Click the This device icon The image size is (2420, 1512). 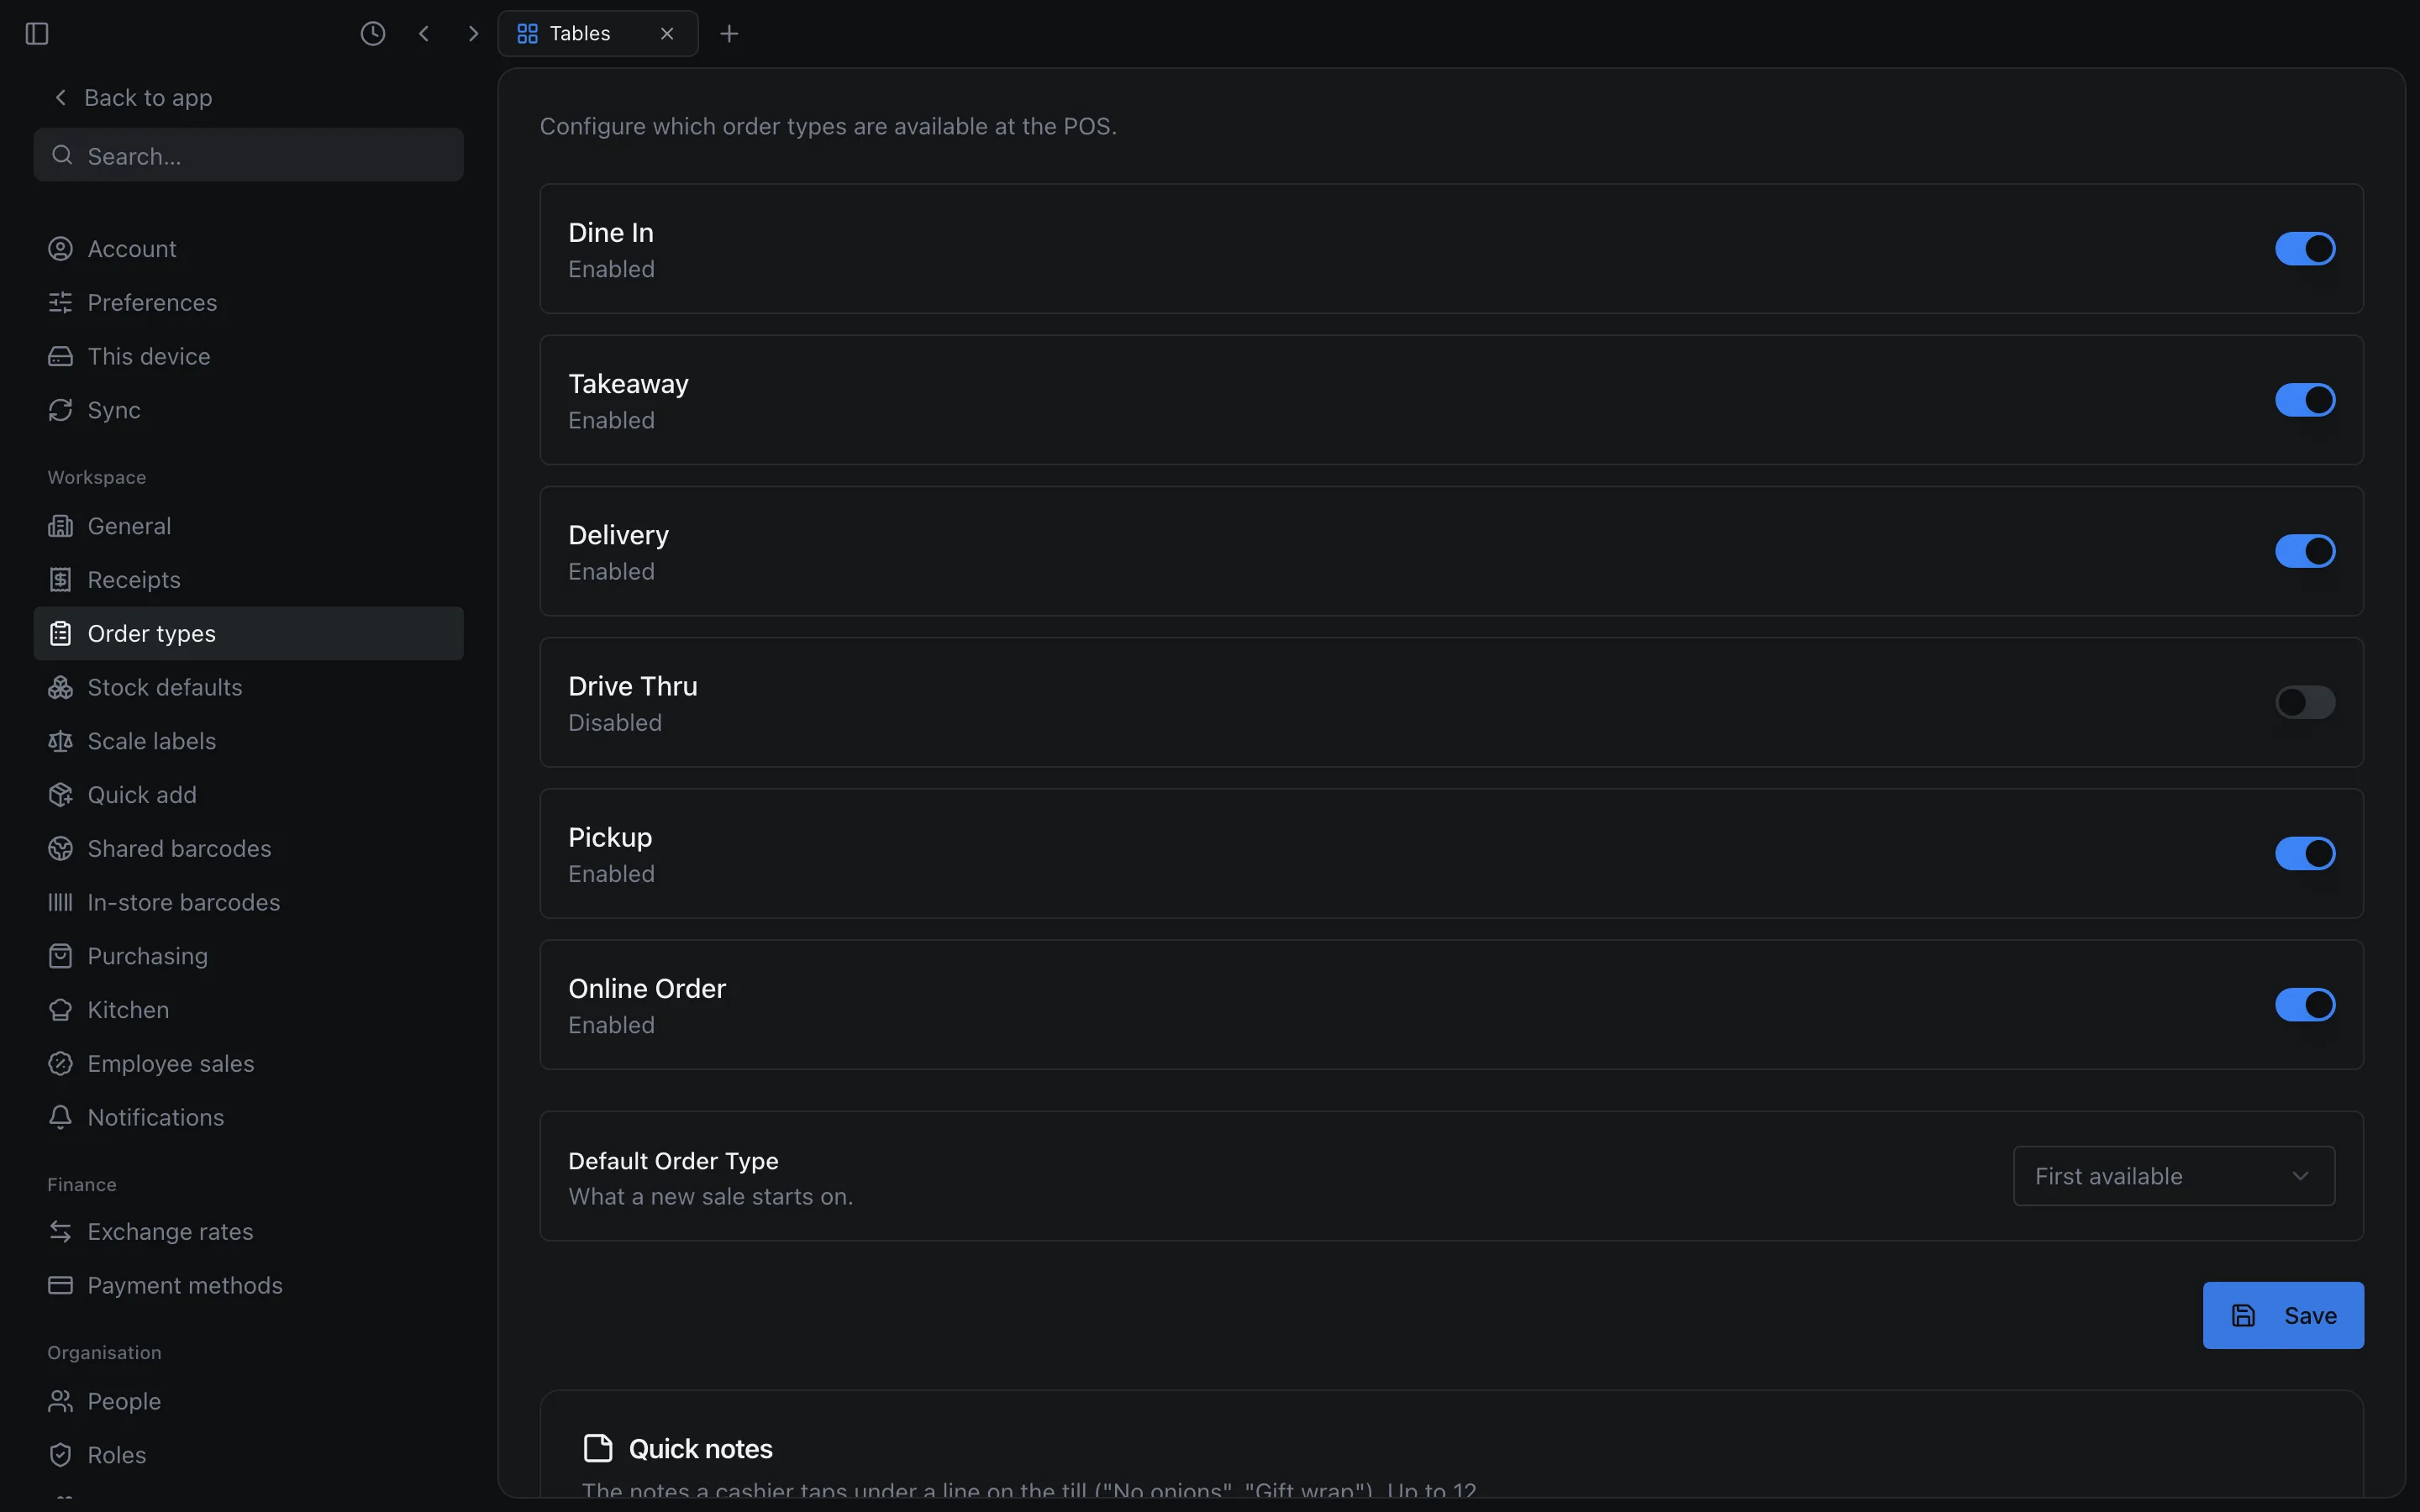[x=61, y=357]
